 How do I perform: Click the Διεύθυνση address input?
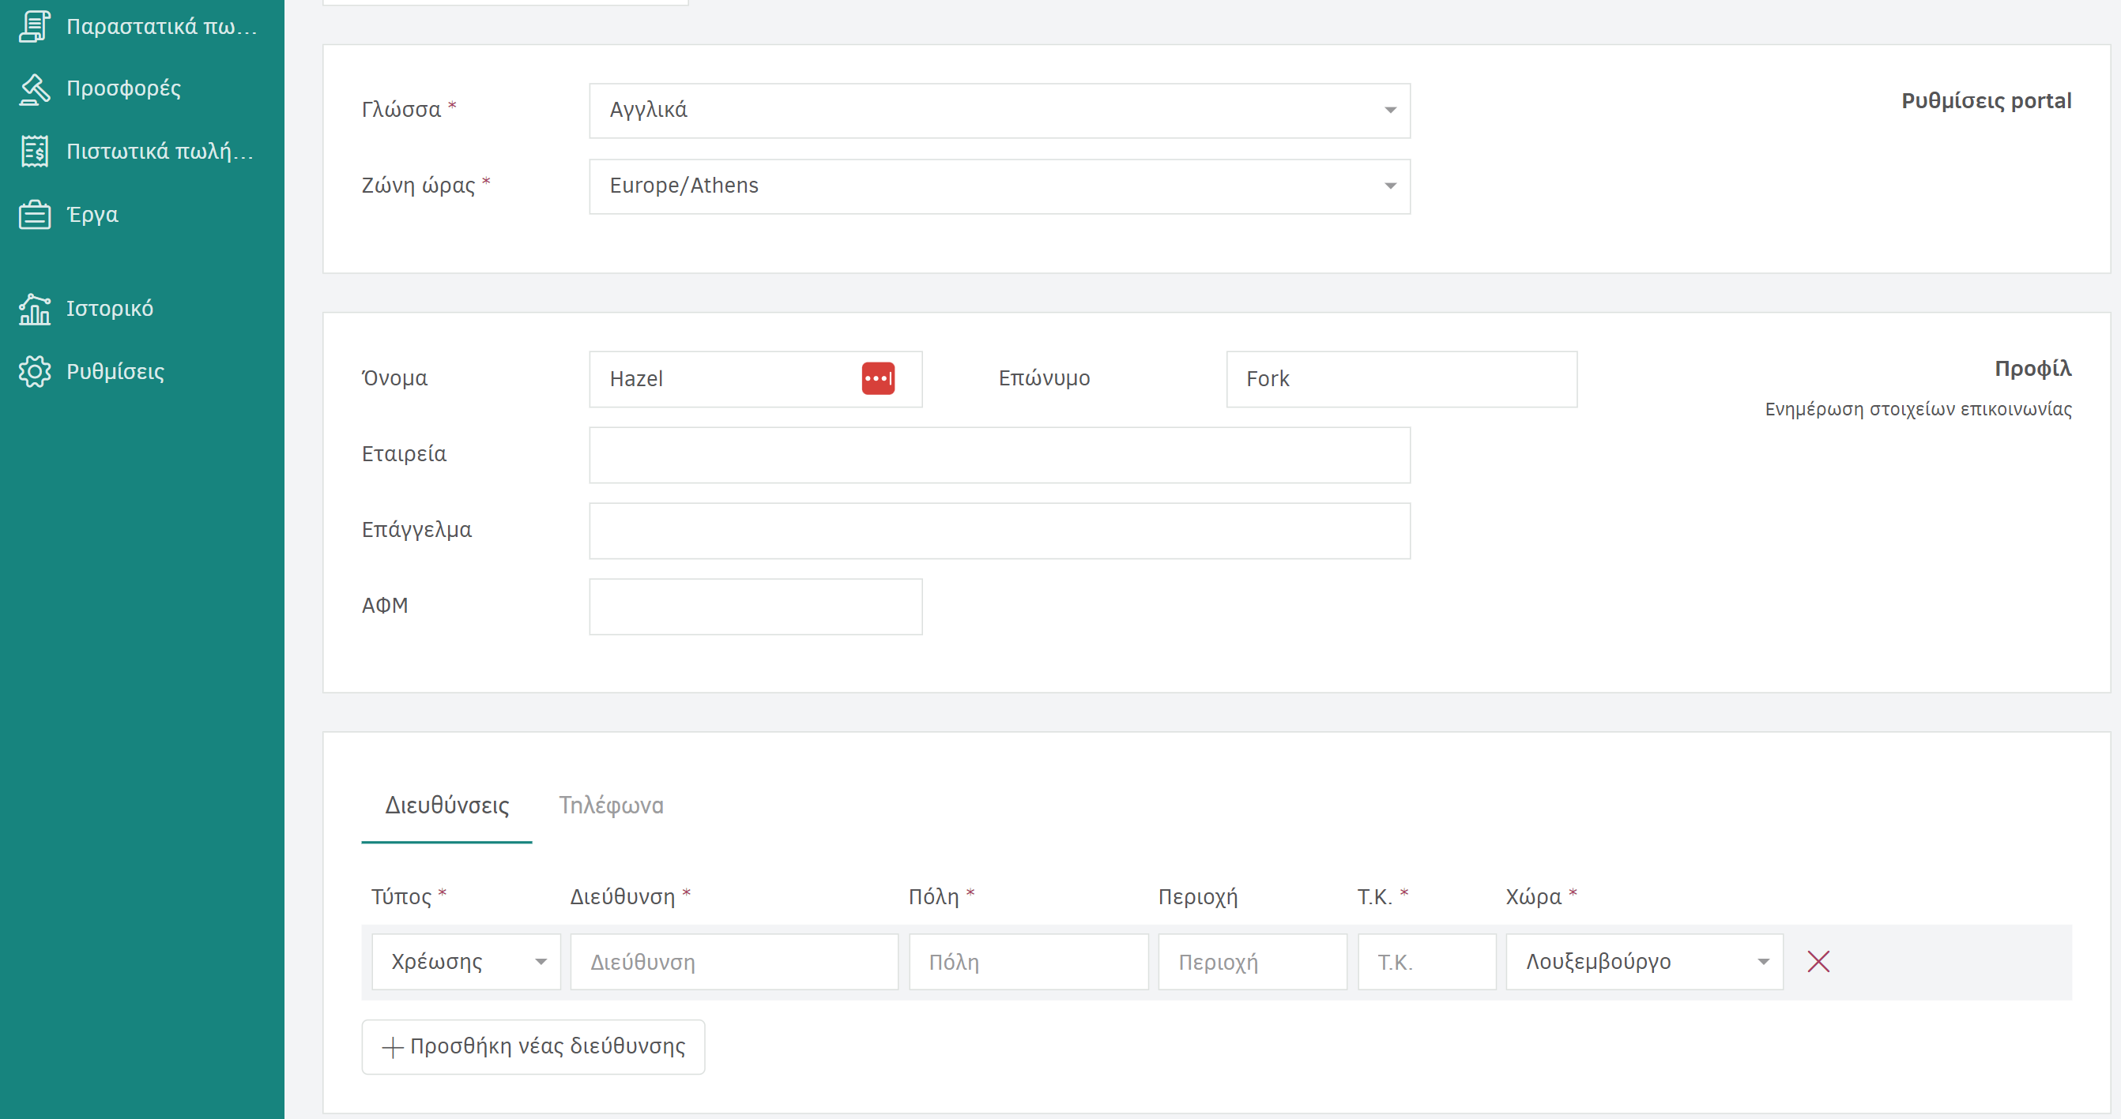734,962
